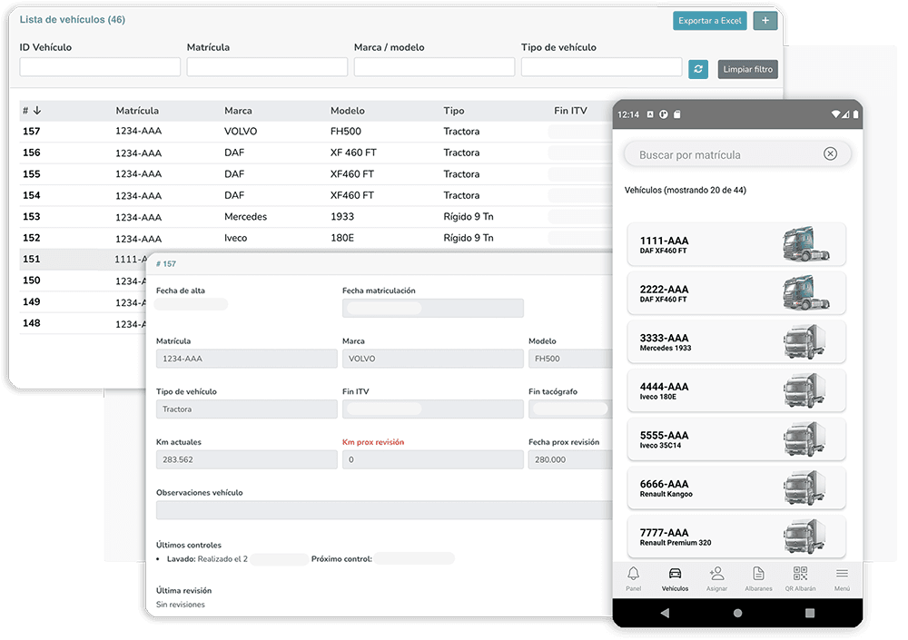Image resolution: width=908 pixels, height=640 pixels.
Task: Select the Iveco 180E row, ID 152
Action: tap(316, 238)
